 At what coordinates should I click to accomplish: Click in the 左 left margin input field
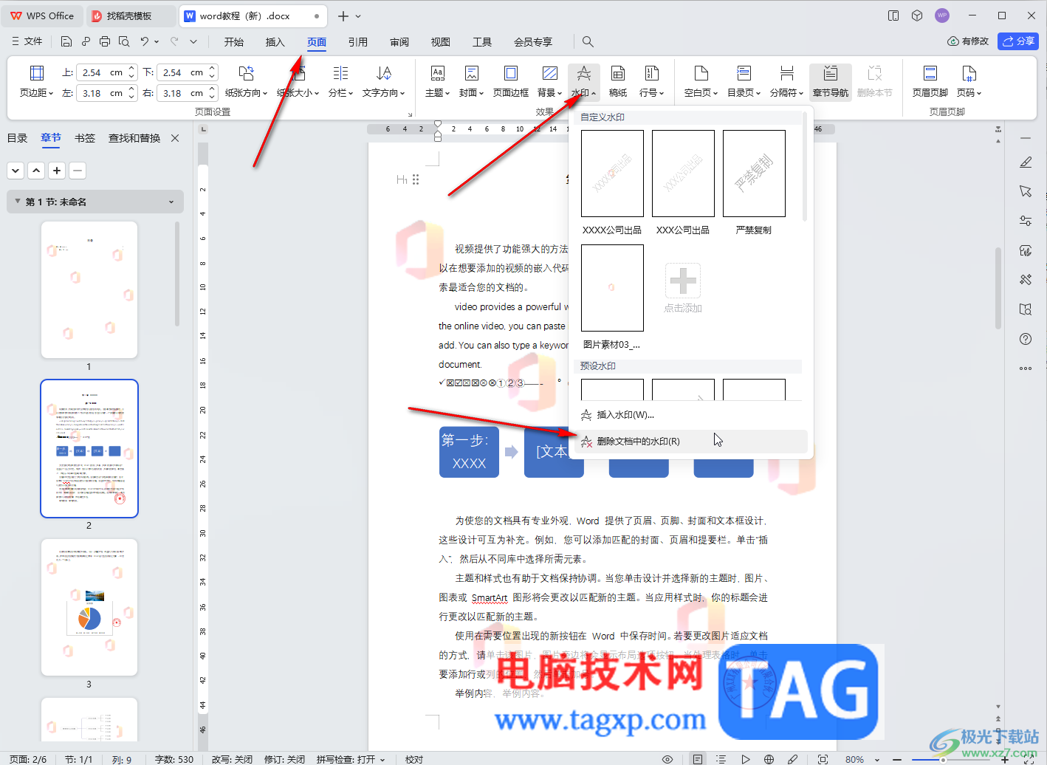(103, 93)
